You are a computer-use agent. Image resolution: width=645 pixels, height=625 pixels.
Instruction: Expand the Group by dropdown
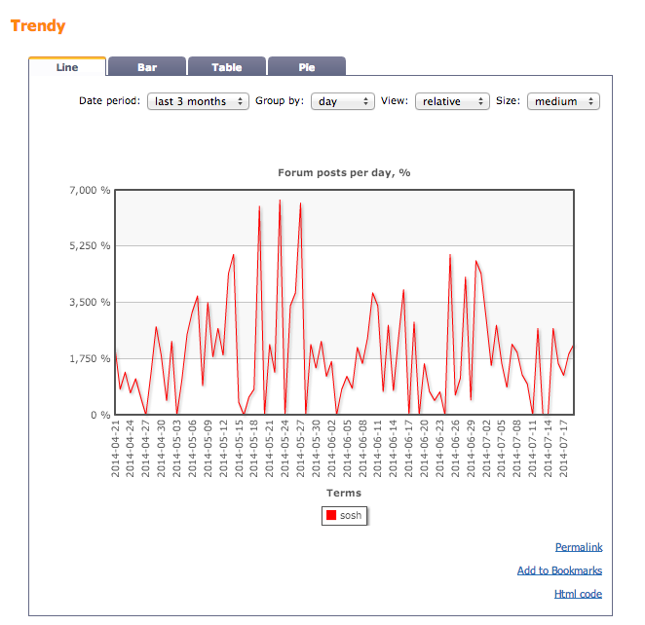[342, 101]
